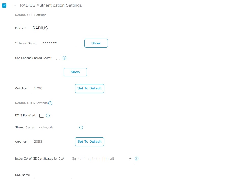This screenshot has height=185, width=225.
Task: Show the Shared Secret value
Action: (x=96, y=43)
